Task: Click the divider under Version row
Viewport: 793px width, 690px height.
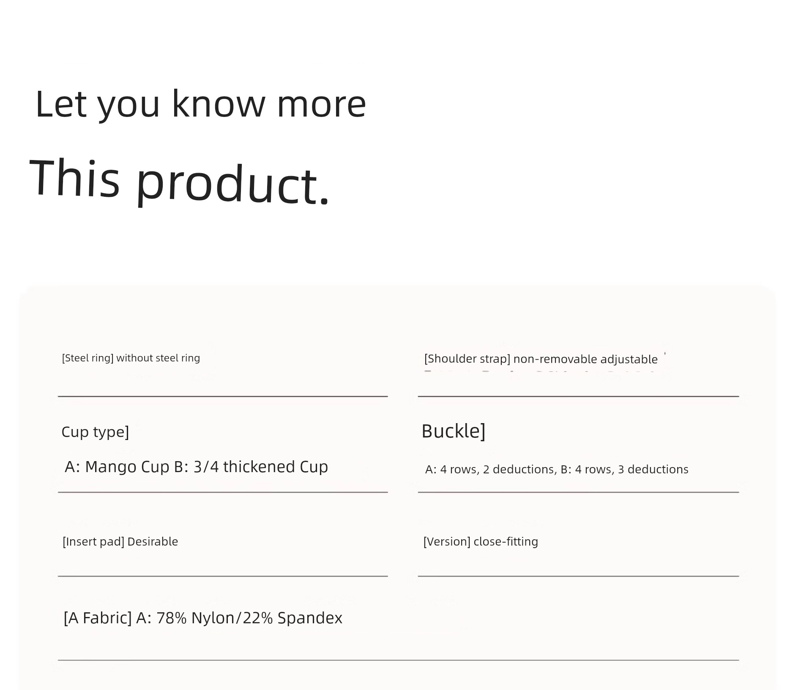Action: [x=578, y=576]
